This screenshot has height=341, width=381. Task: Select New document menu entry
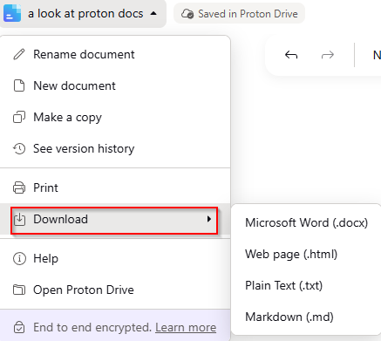click(115, 85)
